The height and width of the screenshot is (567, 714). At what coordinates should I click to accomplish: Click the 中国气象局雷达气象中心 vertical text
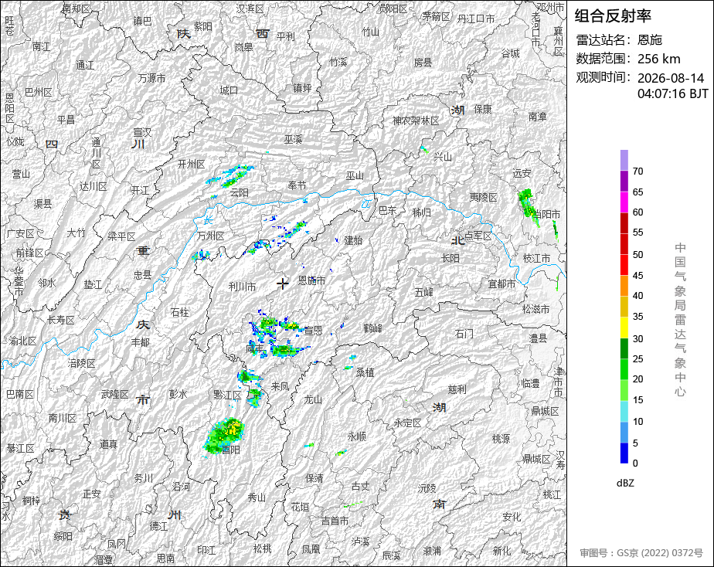[680, 320]
